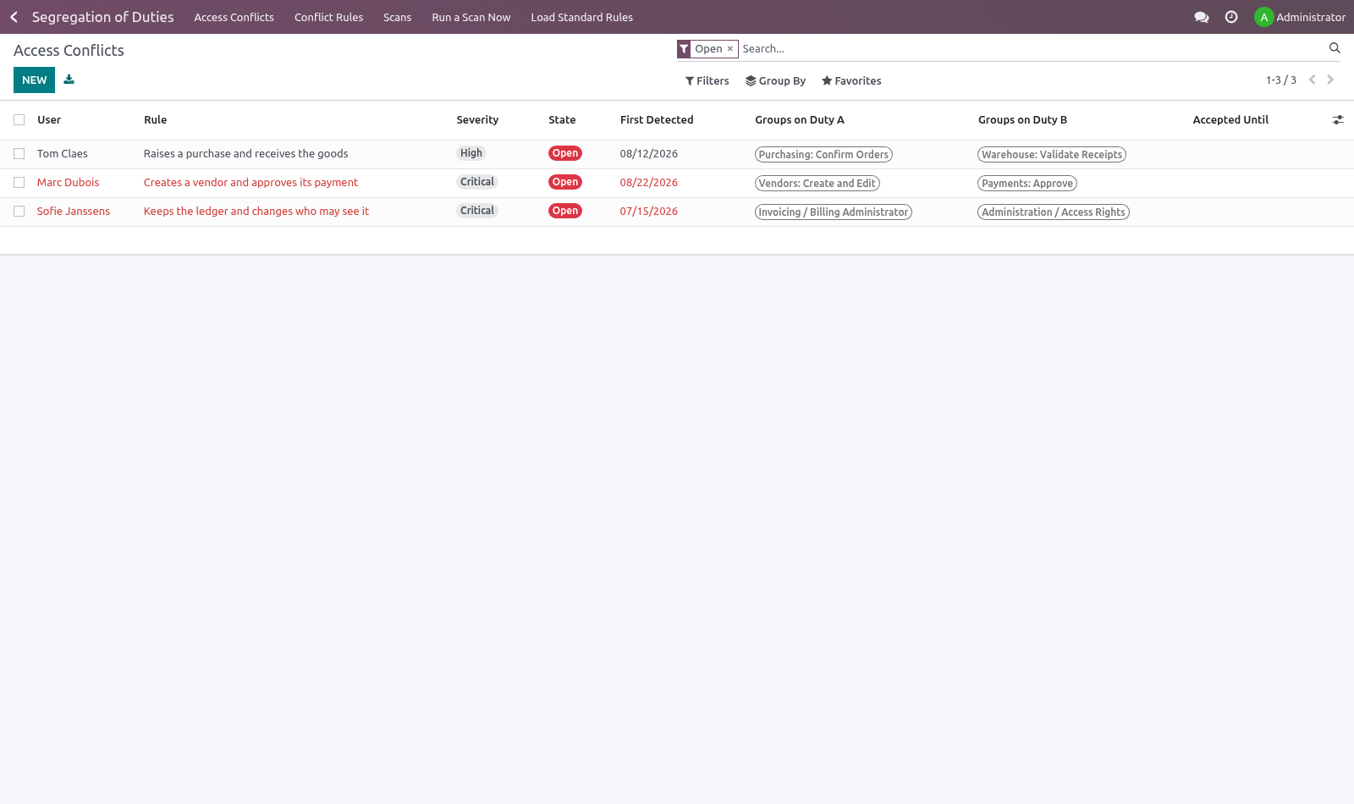Screen dimensions: 1354x804
Task: Open the Scans menu
Action: point(397,17)
